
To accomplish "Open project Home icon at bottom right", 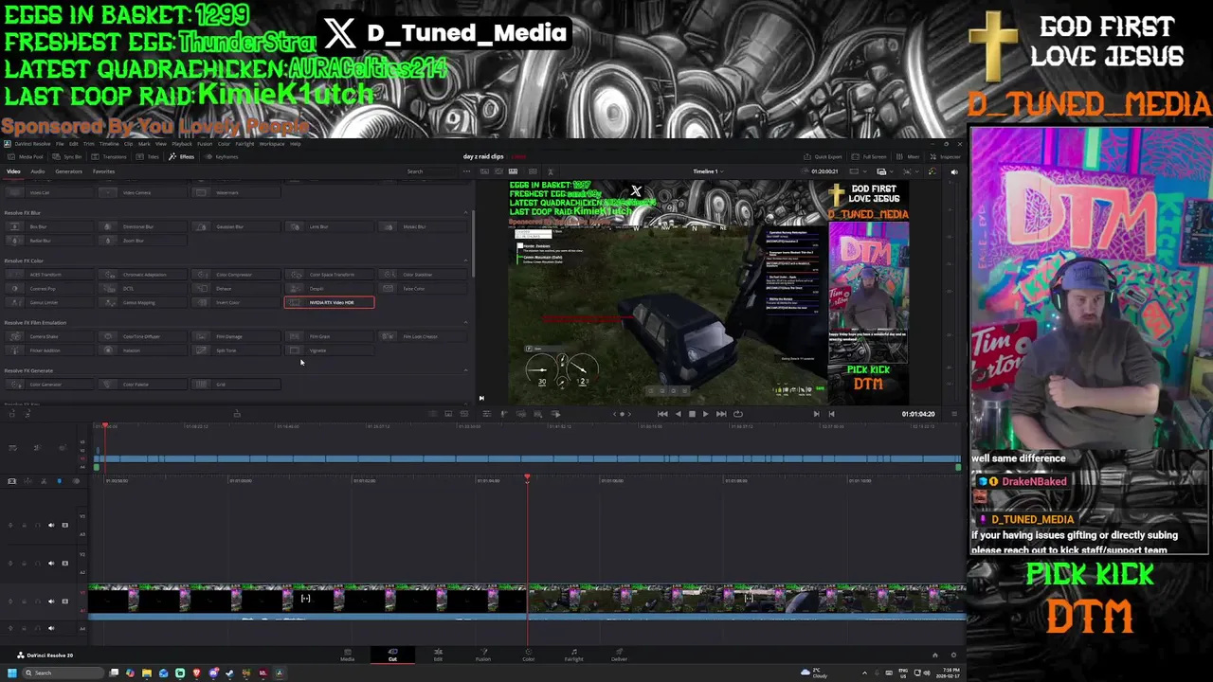I will (x=935, y=655).
